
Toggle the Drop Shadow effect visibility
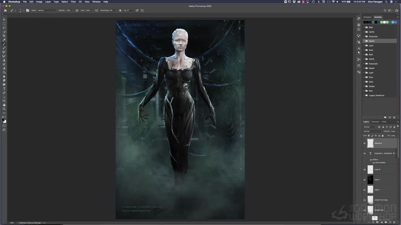click(374, 163)
